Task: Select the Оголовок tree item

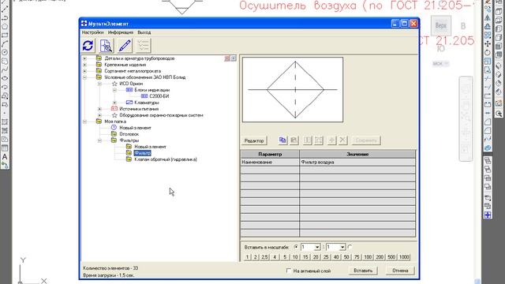Action: pyautogui.click(x=129, y=134)
